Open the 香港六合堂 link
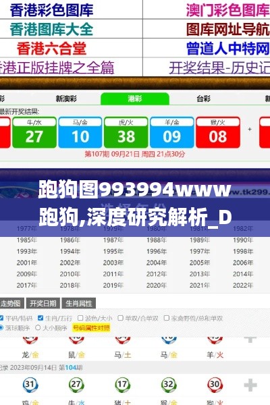Image resolution: width=270 pixels, height=405 pixels. [x=51, y=48]
